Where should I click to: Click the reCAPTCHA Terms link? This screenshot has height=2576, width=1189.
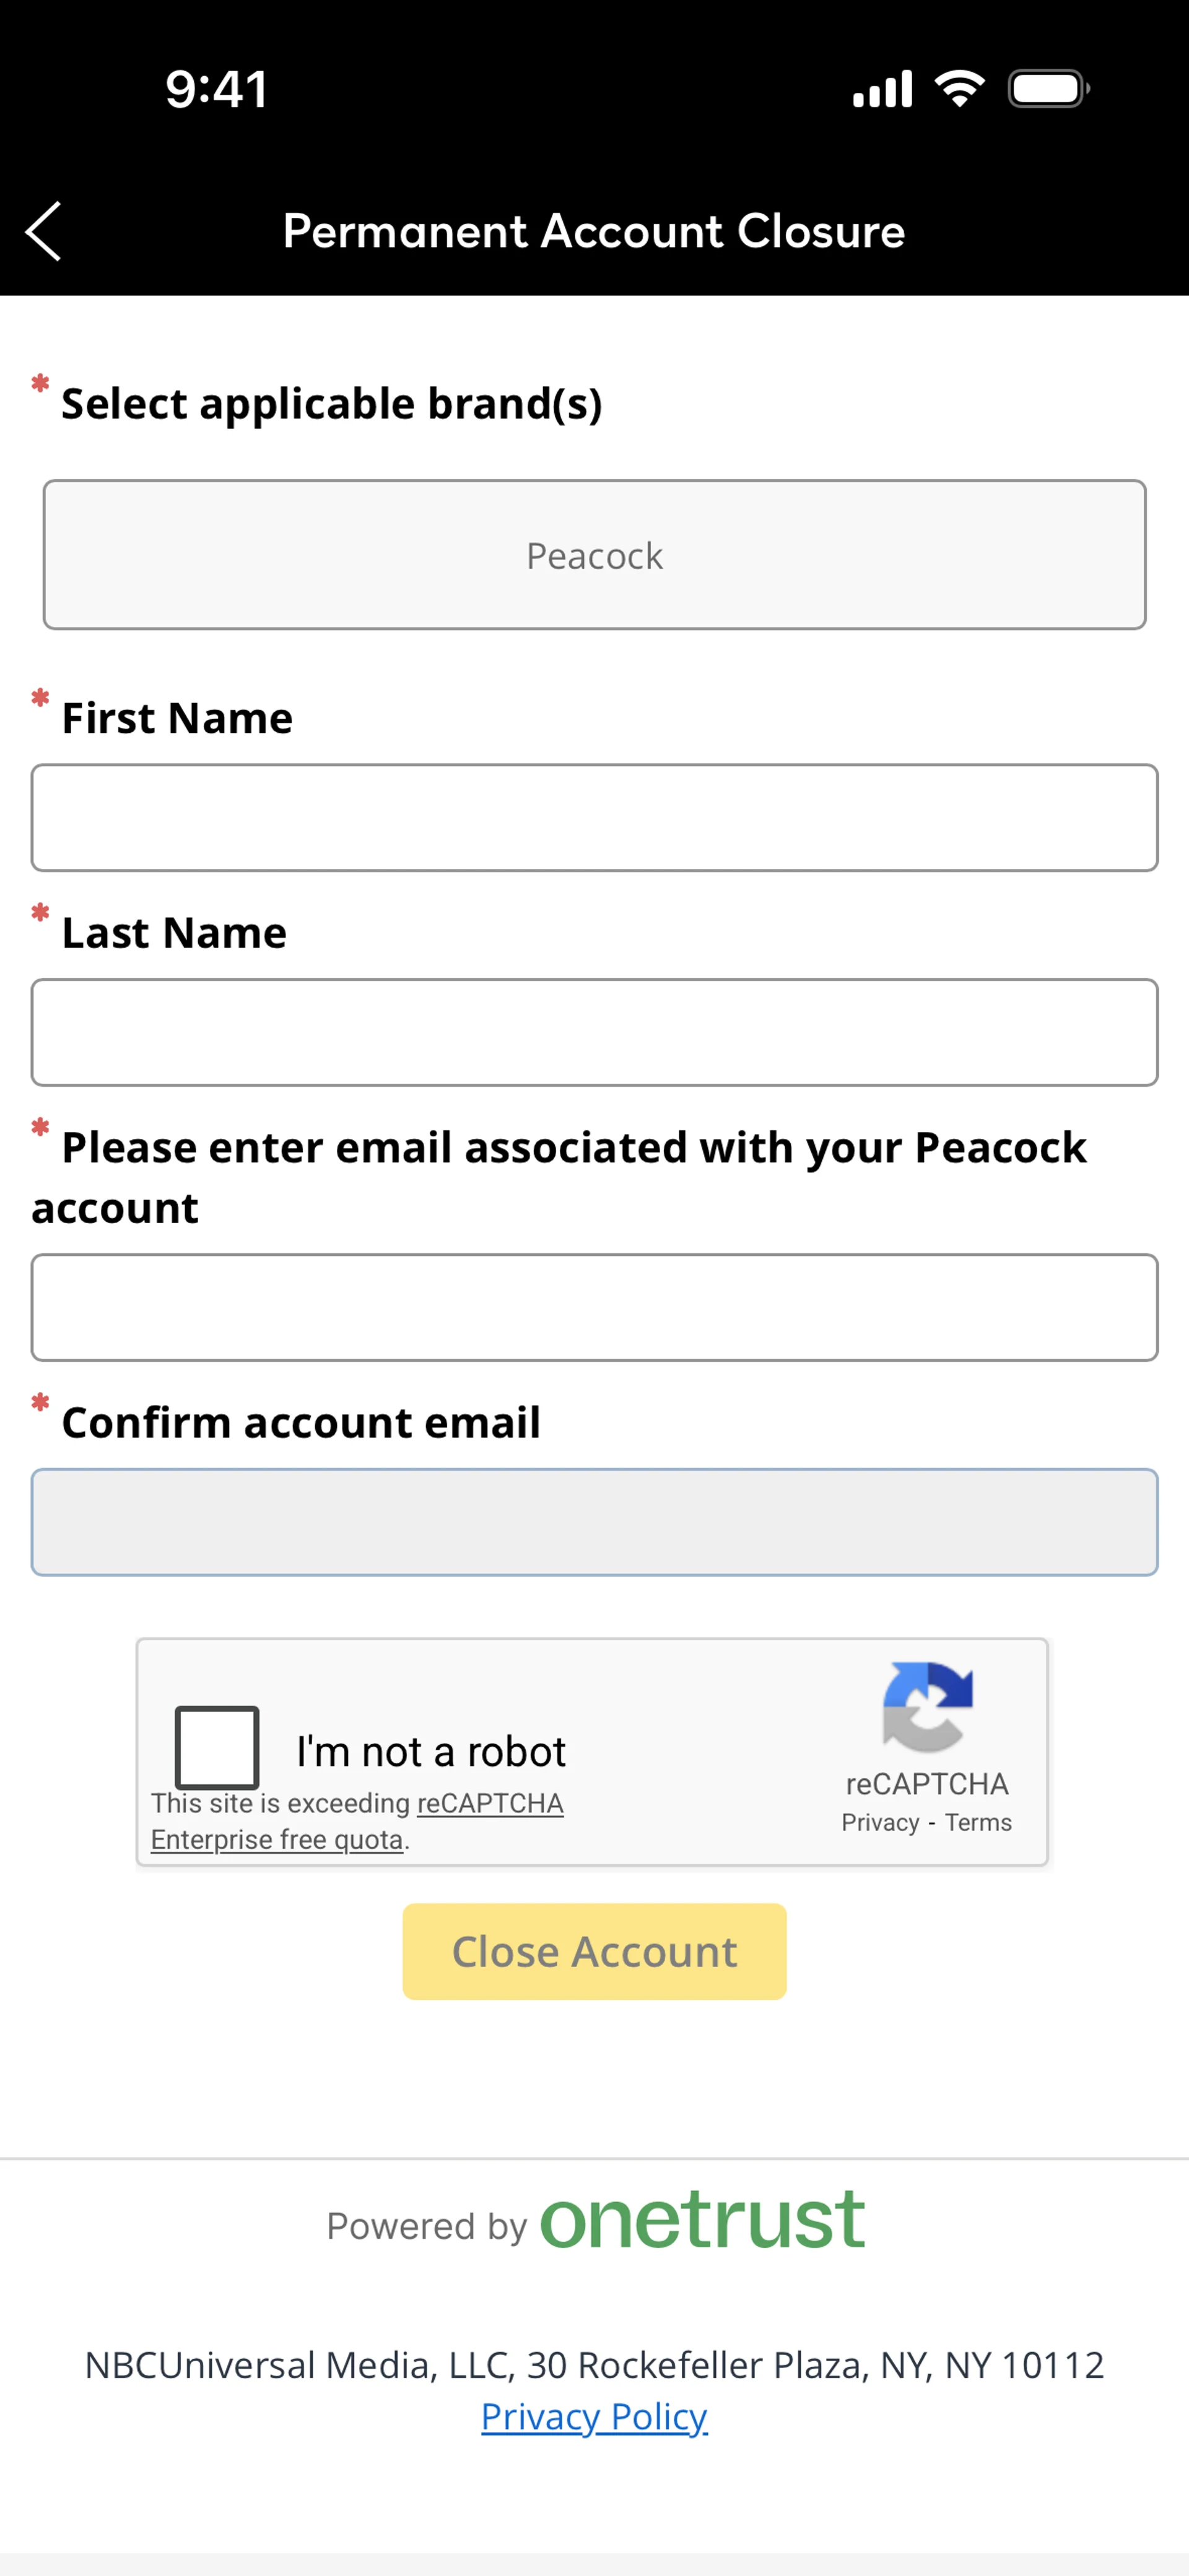(x=978, y=1822)
